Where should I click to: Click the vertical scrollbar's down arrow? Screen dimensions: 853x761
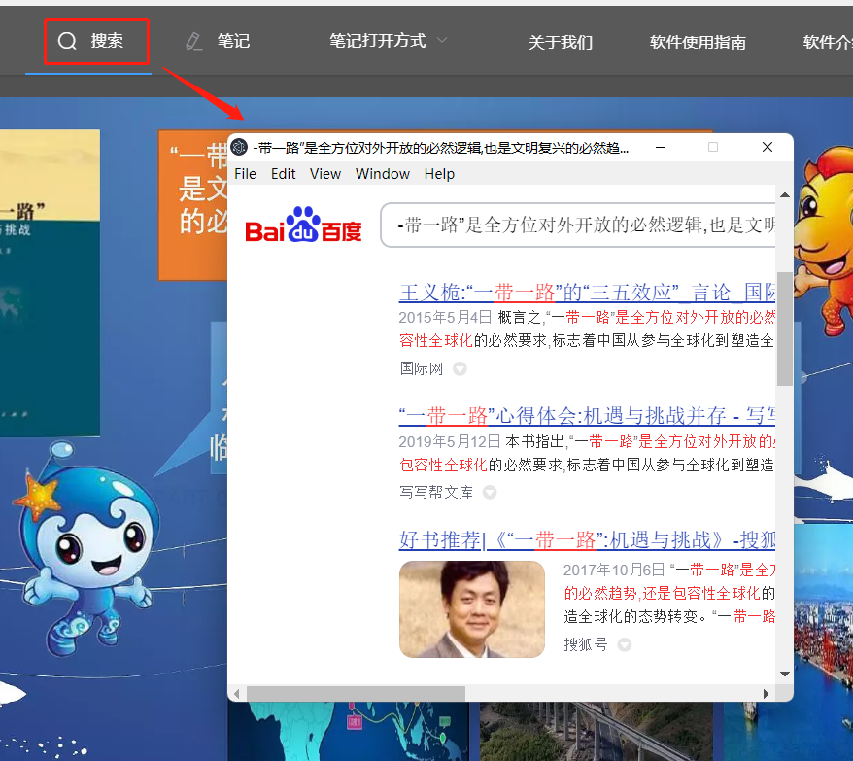[784, 674]
